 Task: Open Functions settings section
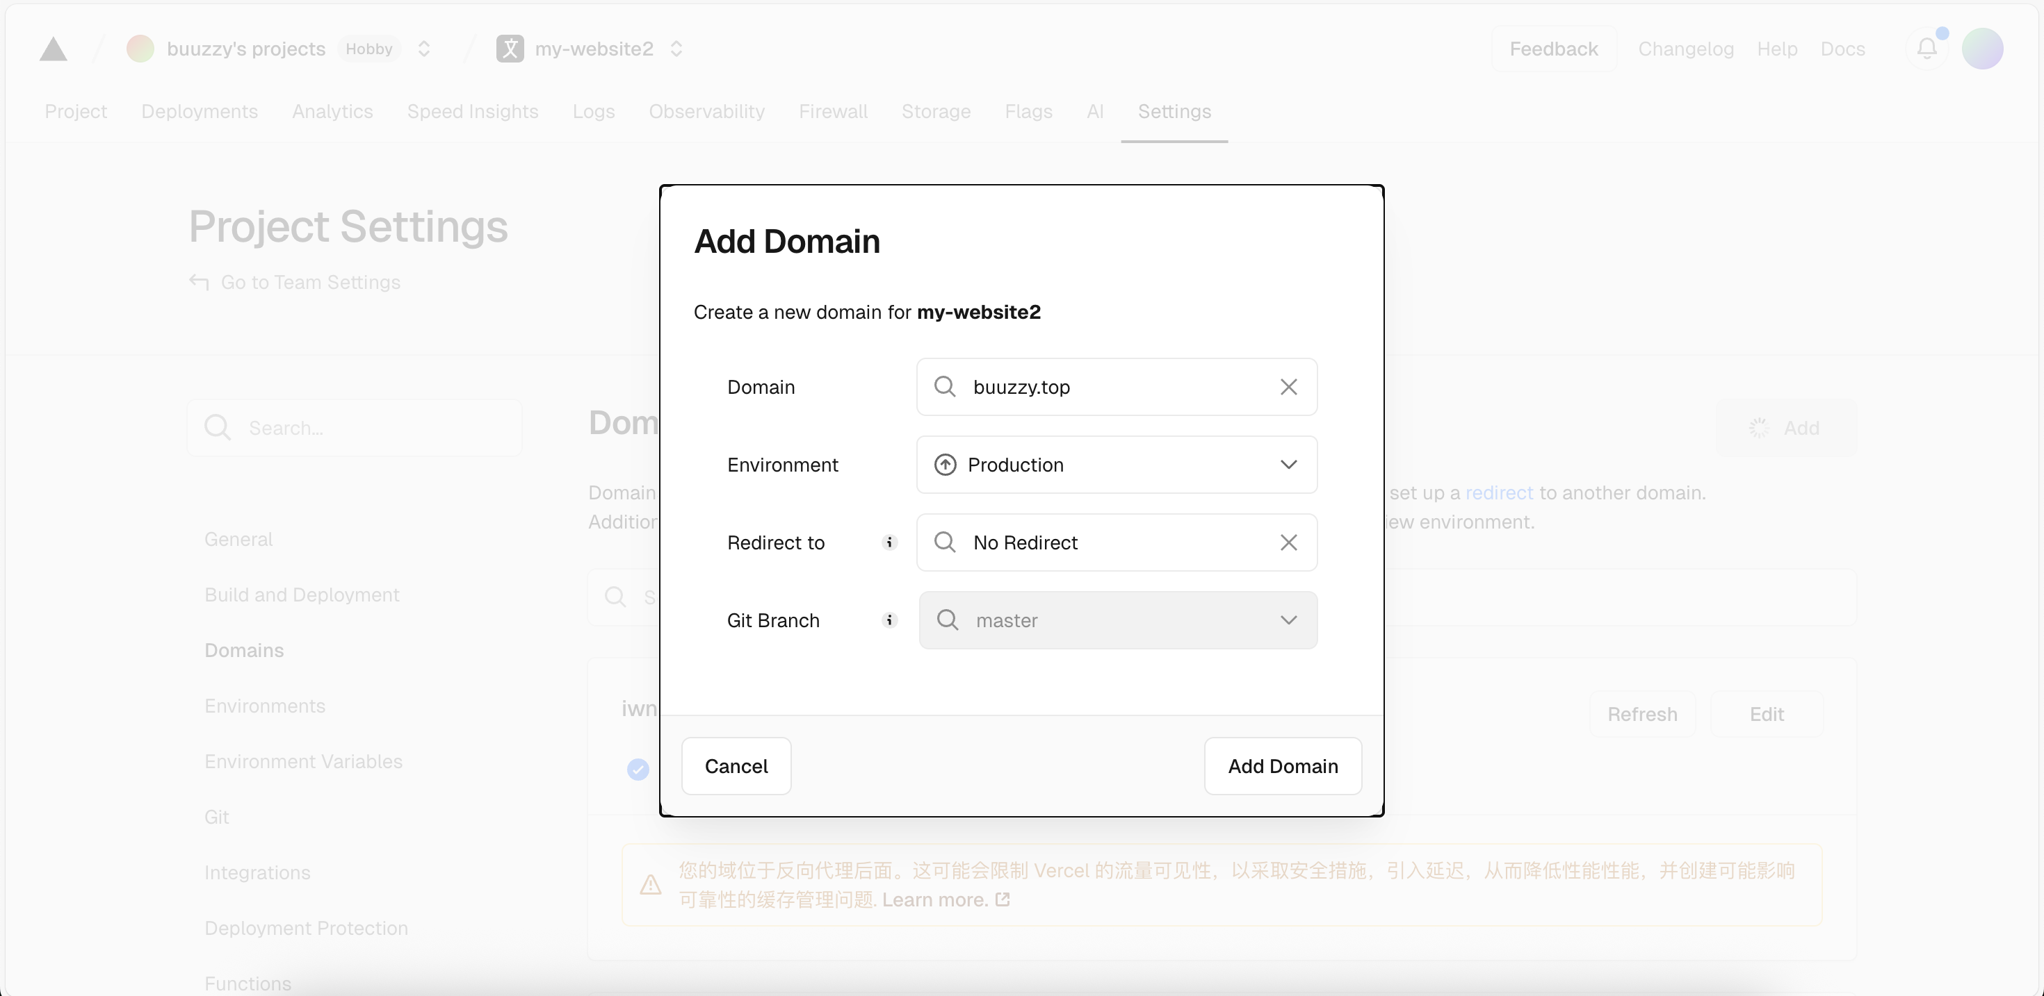tap(248, 983)
